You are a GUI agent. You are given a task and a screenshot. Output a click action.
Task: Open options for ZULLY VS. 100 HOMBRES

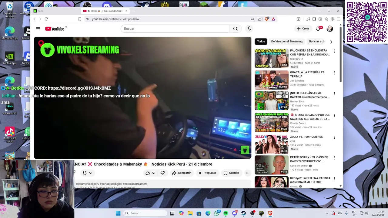point(334,137)
